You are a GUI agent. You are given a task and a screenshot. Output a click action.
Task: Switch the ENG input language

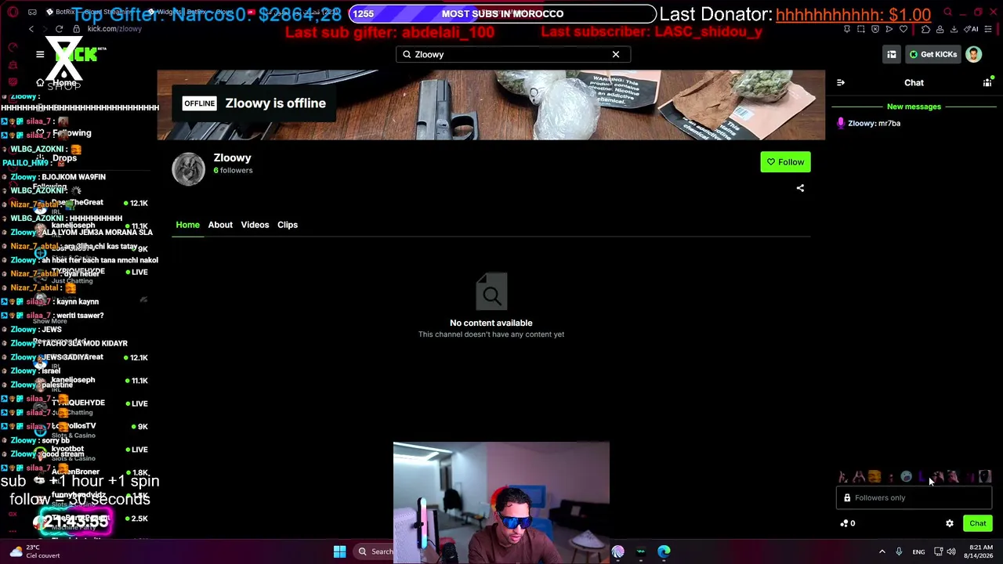(918, 551)
